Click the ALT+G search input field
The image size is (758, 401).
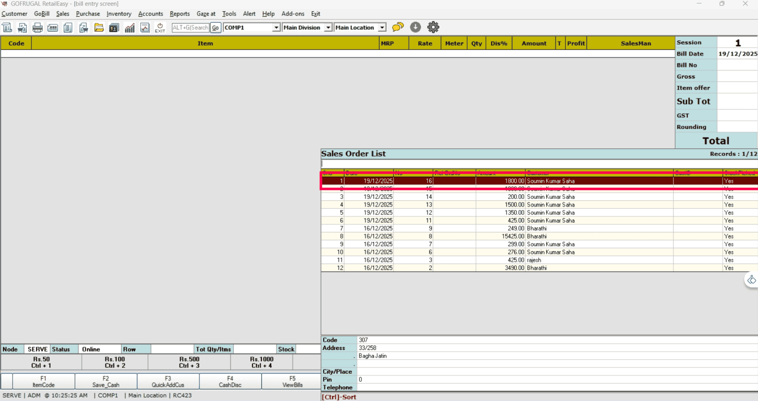point(190,28)
